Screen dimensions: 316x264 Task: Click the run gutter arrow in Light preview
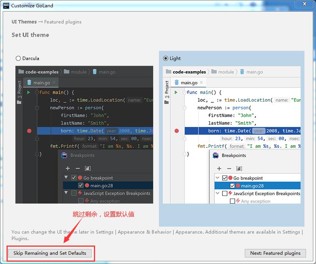point(176,92)
